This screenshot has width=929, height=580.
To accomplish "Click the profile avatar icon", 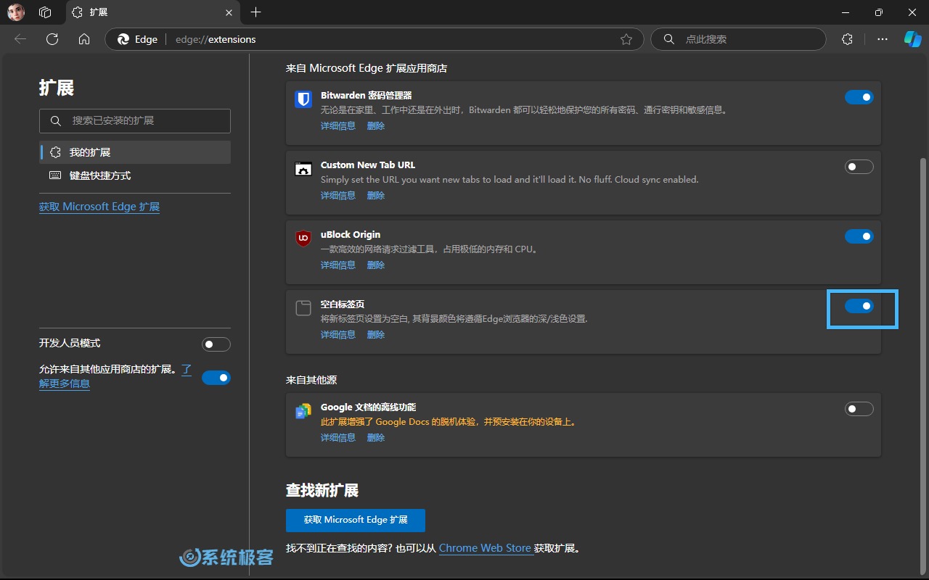I will pyautogui.click(x=16, y=12).
